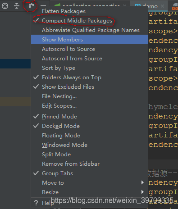Toggle Show Members option
This screenshot has width=178, height=209.
pos(89,40)
